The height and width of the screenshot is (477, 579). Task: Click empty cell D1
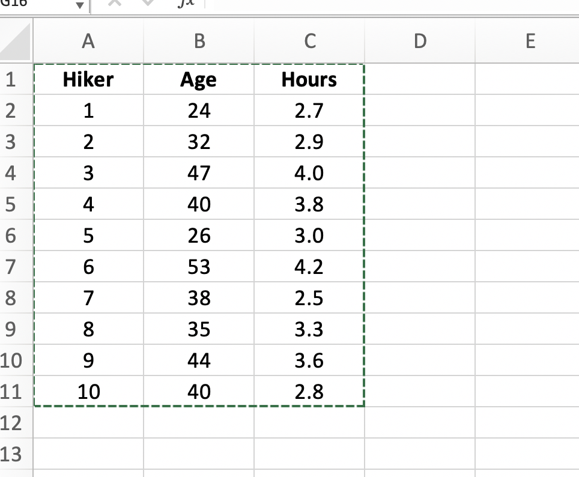coord(420,79)
